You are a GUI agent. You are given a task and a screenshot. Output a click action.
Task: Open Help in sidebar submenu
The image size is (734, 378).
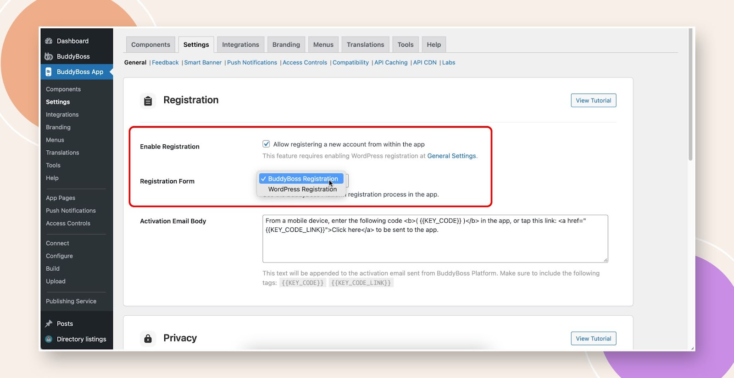[52, 178]
